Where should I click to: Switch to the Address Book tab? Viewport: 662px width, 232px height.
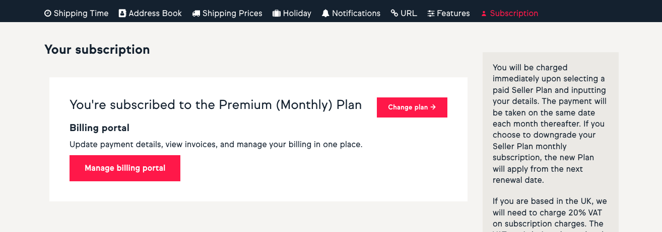(155, 14)
